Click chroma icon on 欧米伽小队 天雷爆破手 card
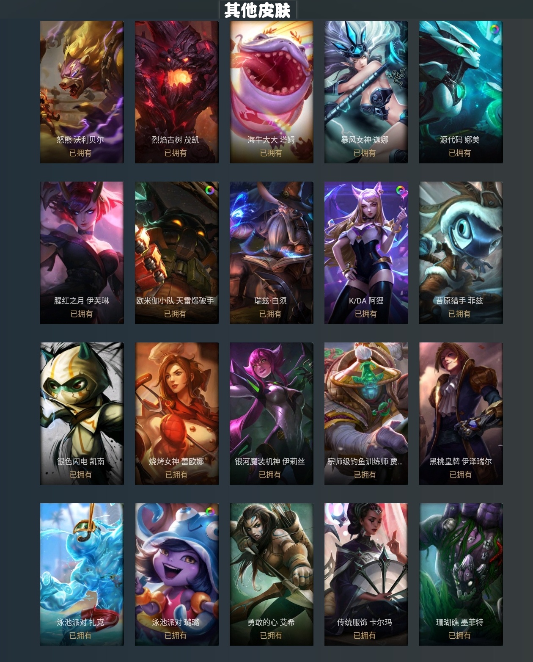 pyautogui.click(x=210, y=190)
